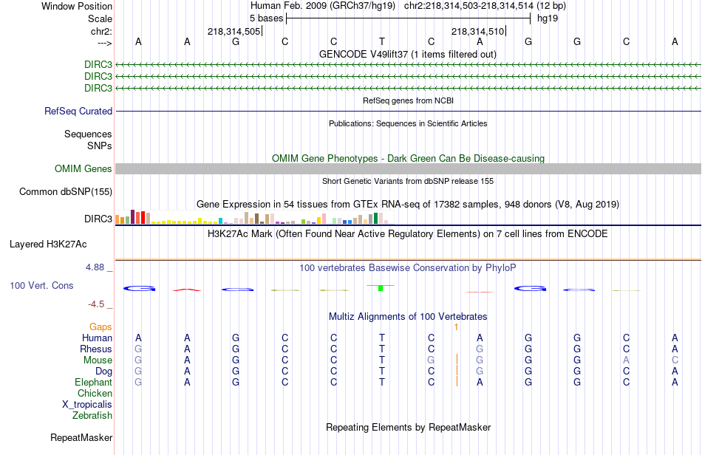Click the Rhesus alignment row label
Image resolution: width=702 pixels, height=455 pixels.
click(x=96, y=349)
